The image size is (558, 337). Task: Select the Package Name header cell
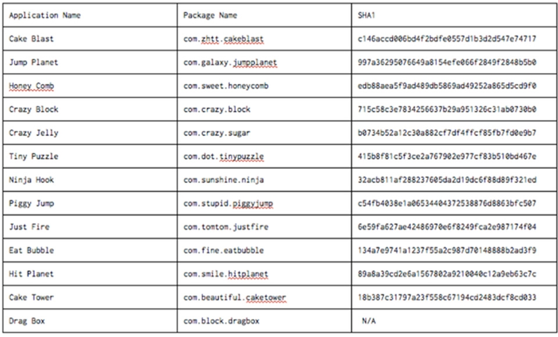pyautogui.click(x=264, y=15)
